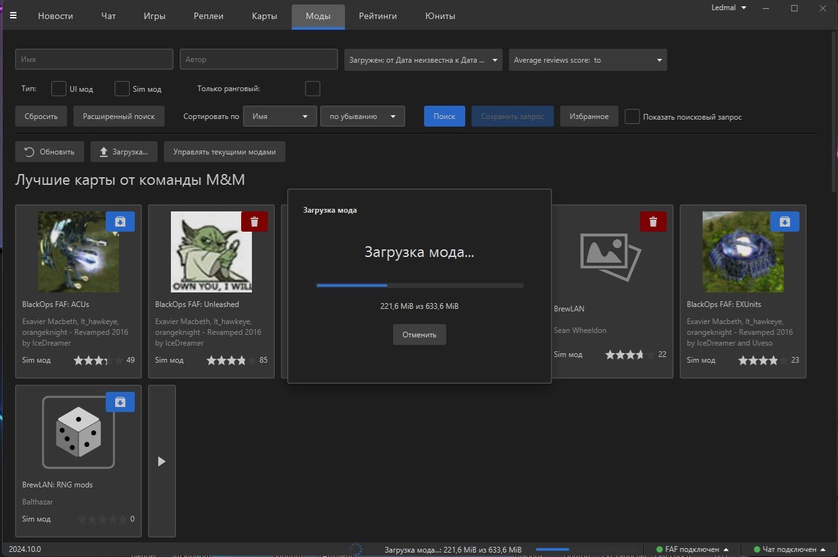The width and height of the screenshot is (838, 557).
Task: Expand Ledmal user menu
Action: click(729, 8)
